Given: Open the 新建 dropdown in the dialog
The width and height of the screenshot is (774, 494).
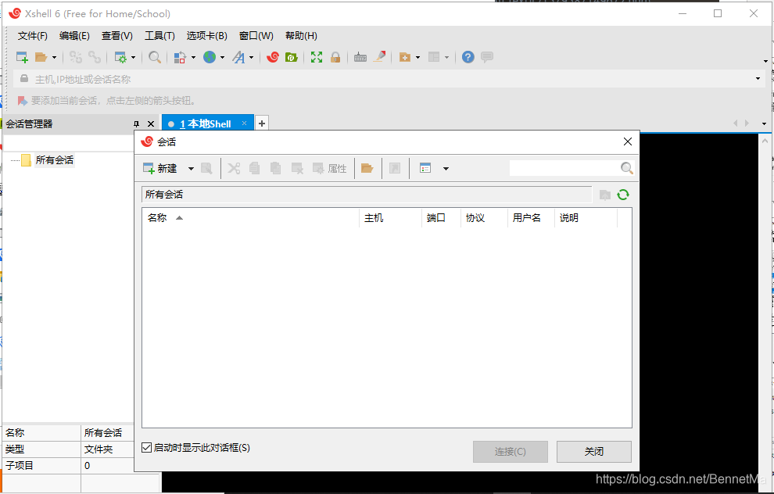Looking at the screenshot, I should point(191,168).
